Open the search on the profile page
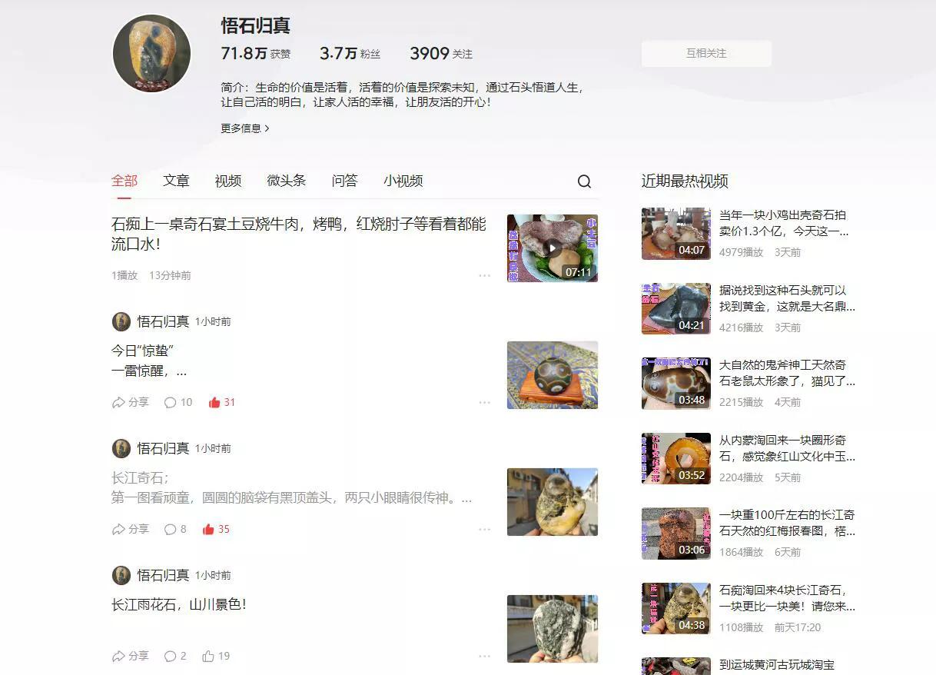The height and width of the screenshot is (675, 936). coord(585,181)
